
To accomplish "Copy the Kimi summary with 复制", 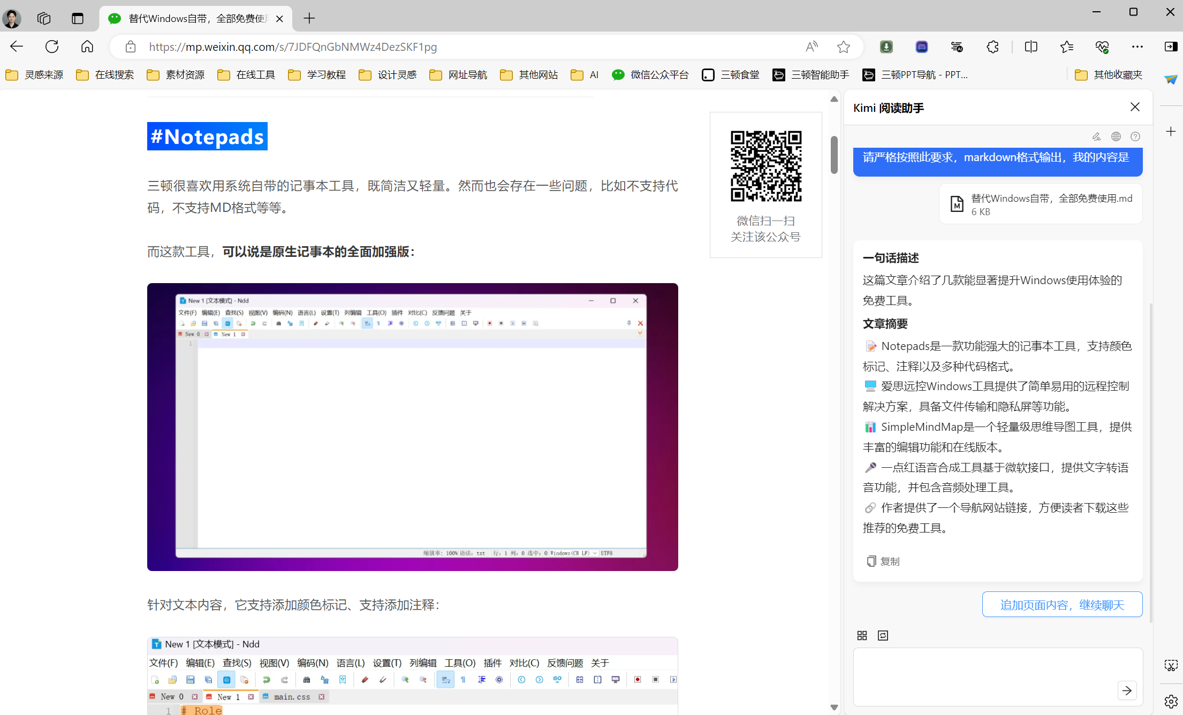I will (883, 561).
